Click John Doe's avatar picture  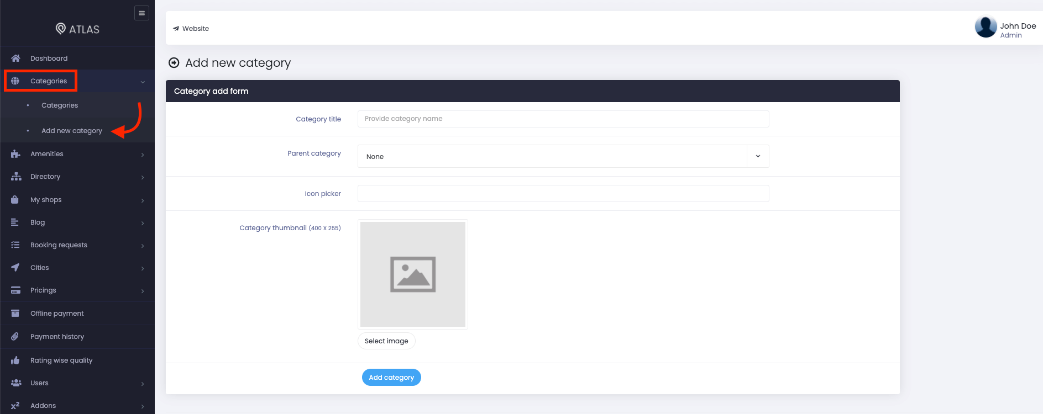[986, 26]
